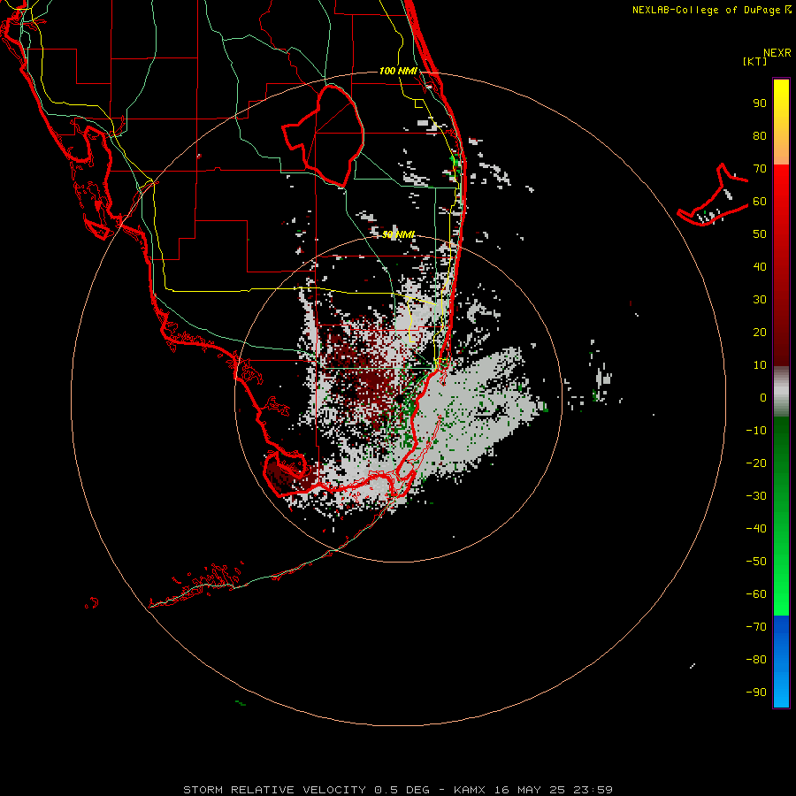Click the '16 MAY 25' date in the footer
The width and height of the screenshot is (796, 796).
click(x=530, y=790)
